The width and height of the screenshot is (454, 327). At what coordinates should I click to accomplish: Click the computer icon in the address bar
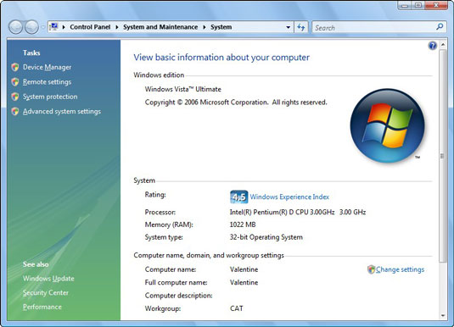coord(53,27)
